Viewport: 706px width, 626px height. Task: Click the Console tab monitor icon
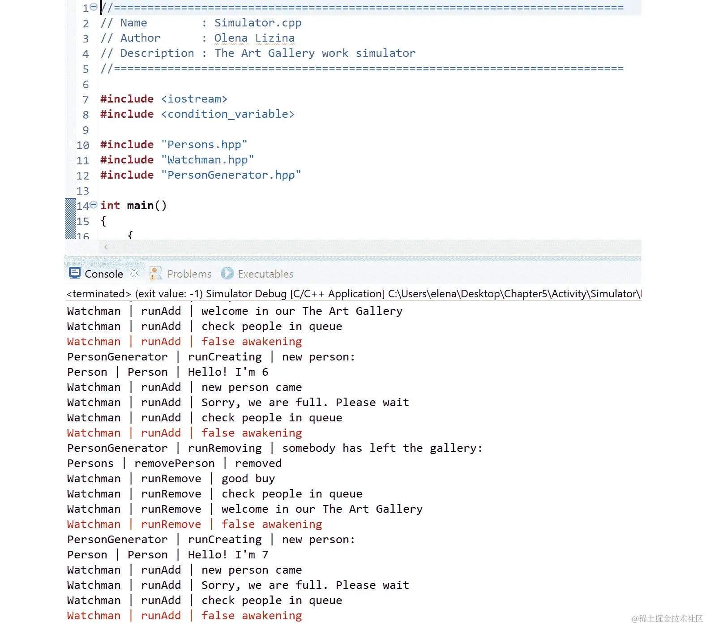pyautogui.click(x=75, y=273)
